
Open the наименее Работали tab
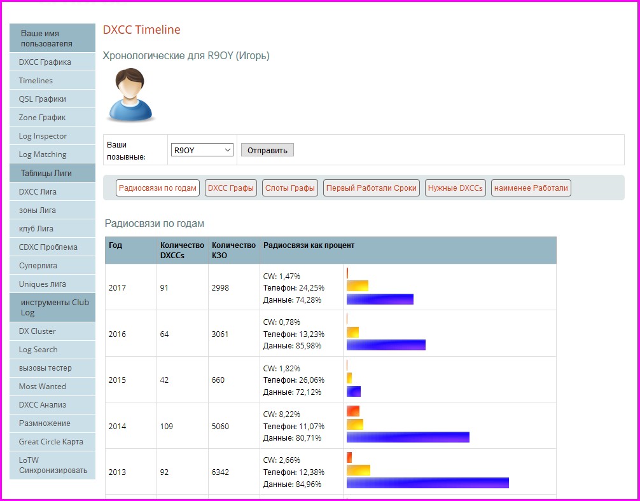pyautogui.click(x=531, y=188)
